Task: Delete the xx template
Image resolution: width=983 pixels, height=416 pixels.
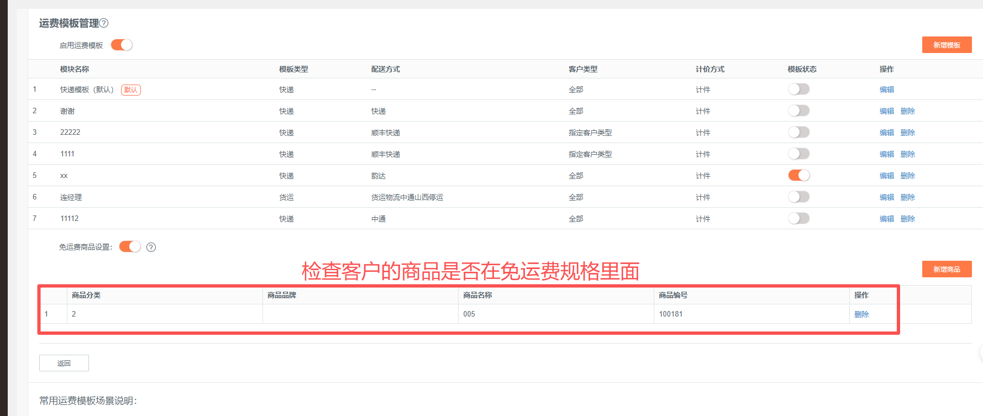Action: point(908,176)
